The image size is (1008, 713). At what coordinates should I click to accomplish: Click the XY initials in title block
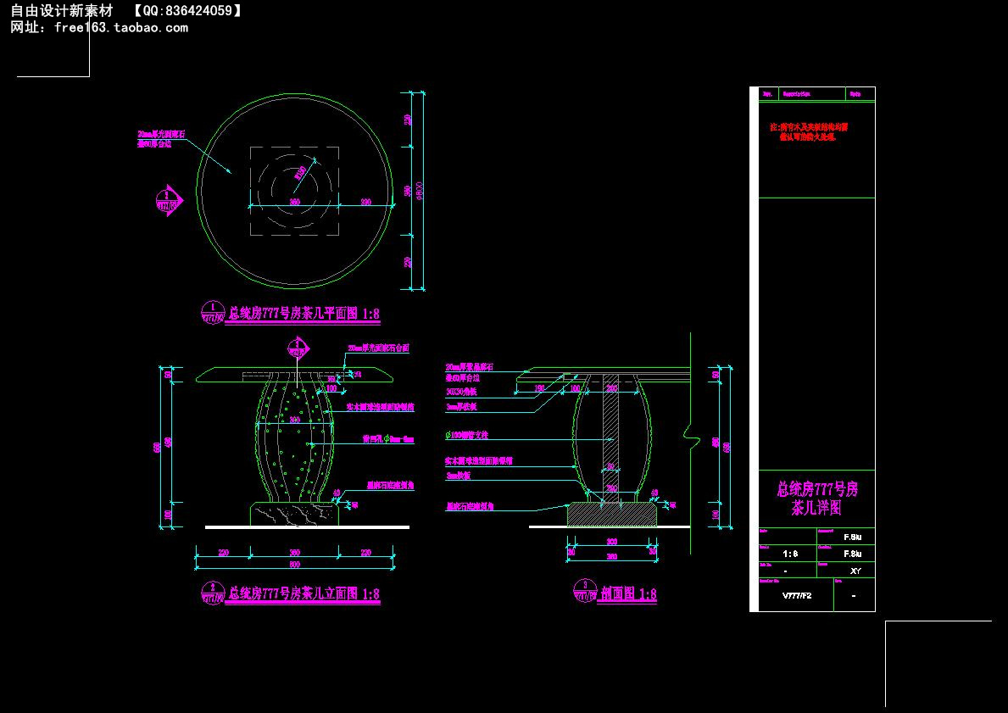pyautogui.click(x=855, y=571)
